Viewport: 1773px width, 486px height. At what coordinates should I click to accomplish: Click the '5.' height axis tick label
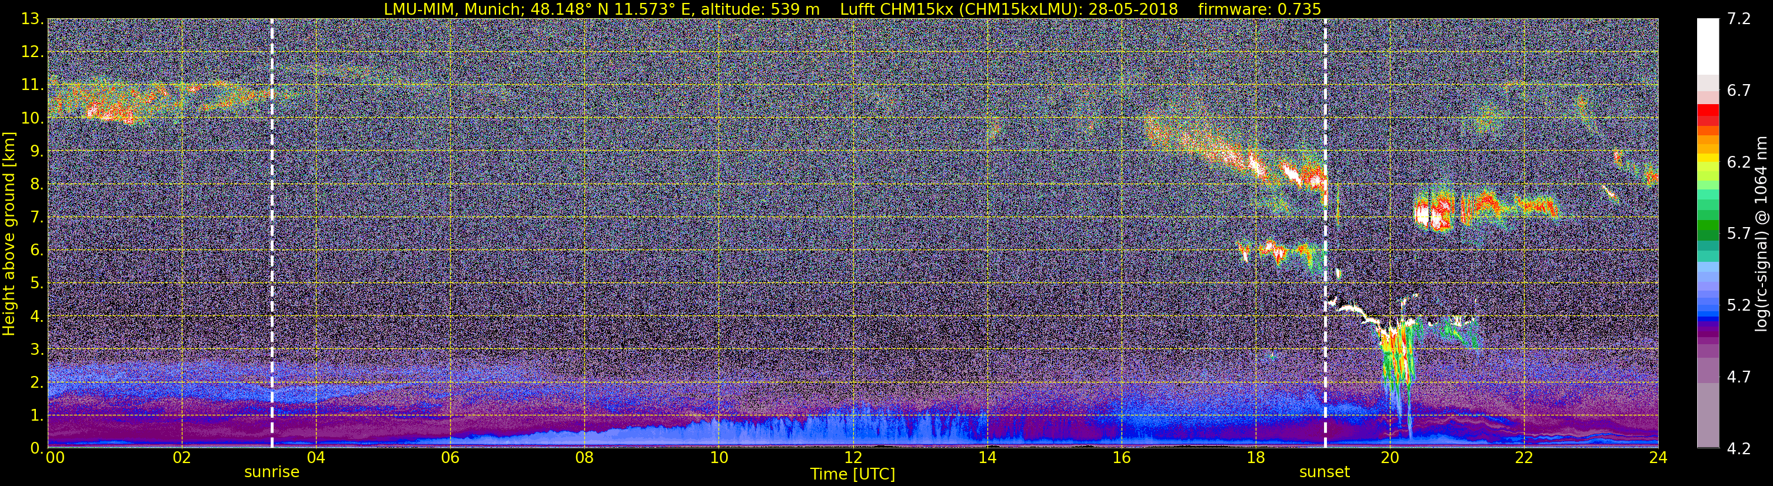click(x=36, y=284)
